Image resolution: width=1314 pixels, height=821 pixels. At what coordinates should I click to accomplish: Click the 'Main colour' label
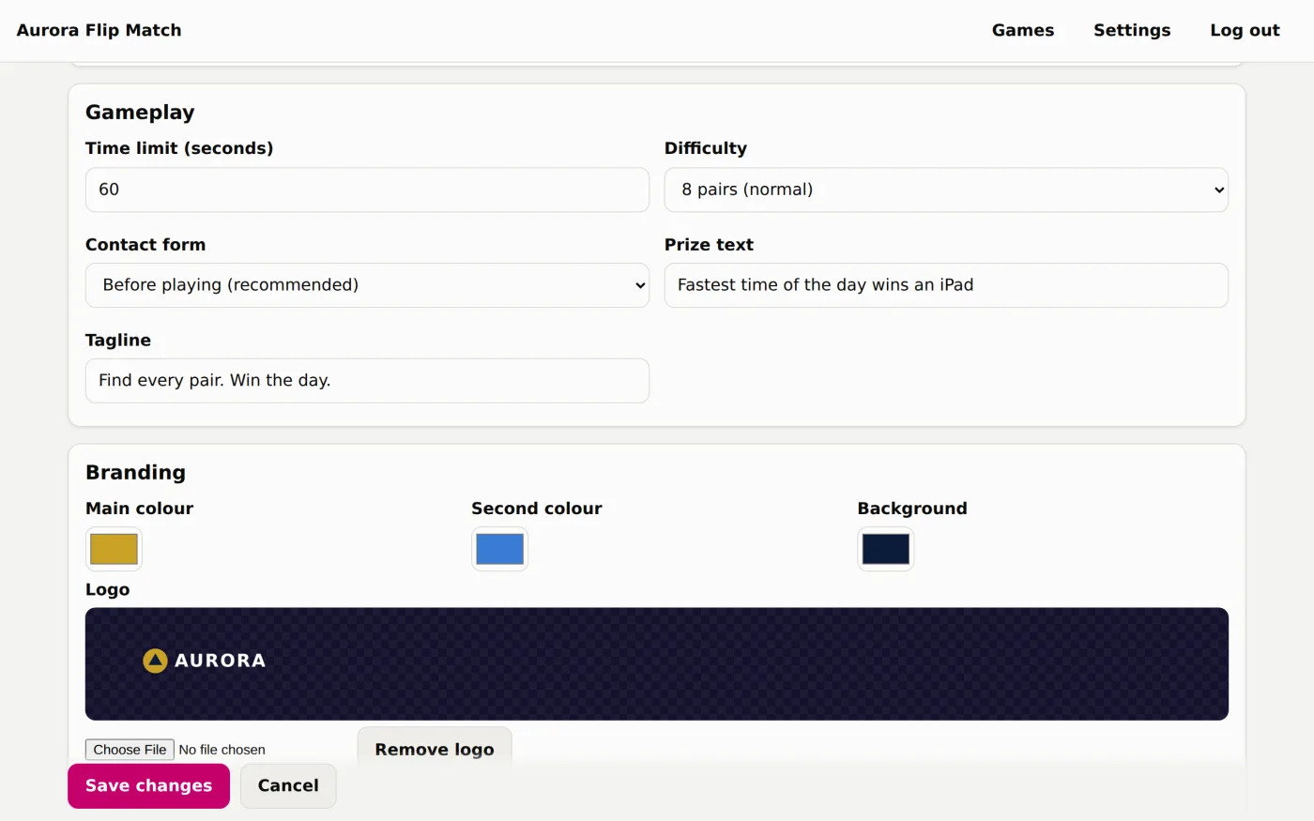tap(139, 509)
